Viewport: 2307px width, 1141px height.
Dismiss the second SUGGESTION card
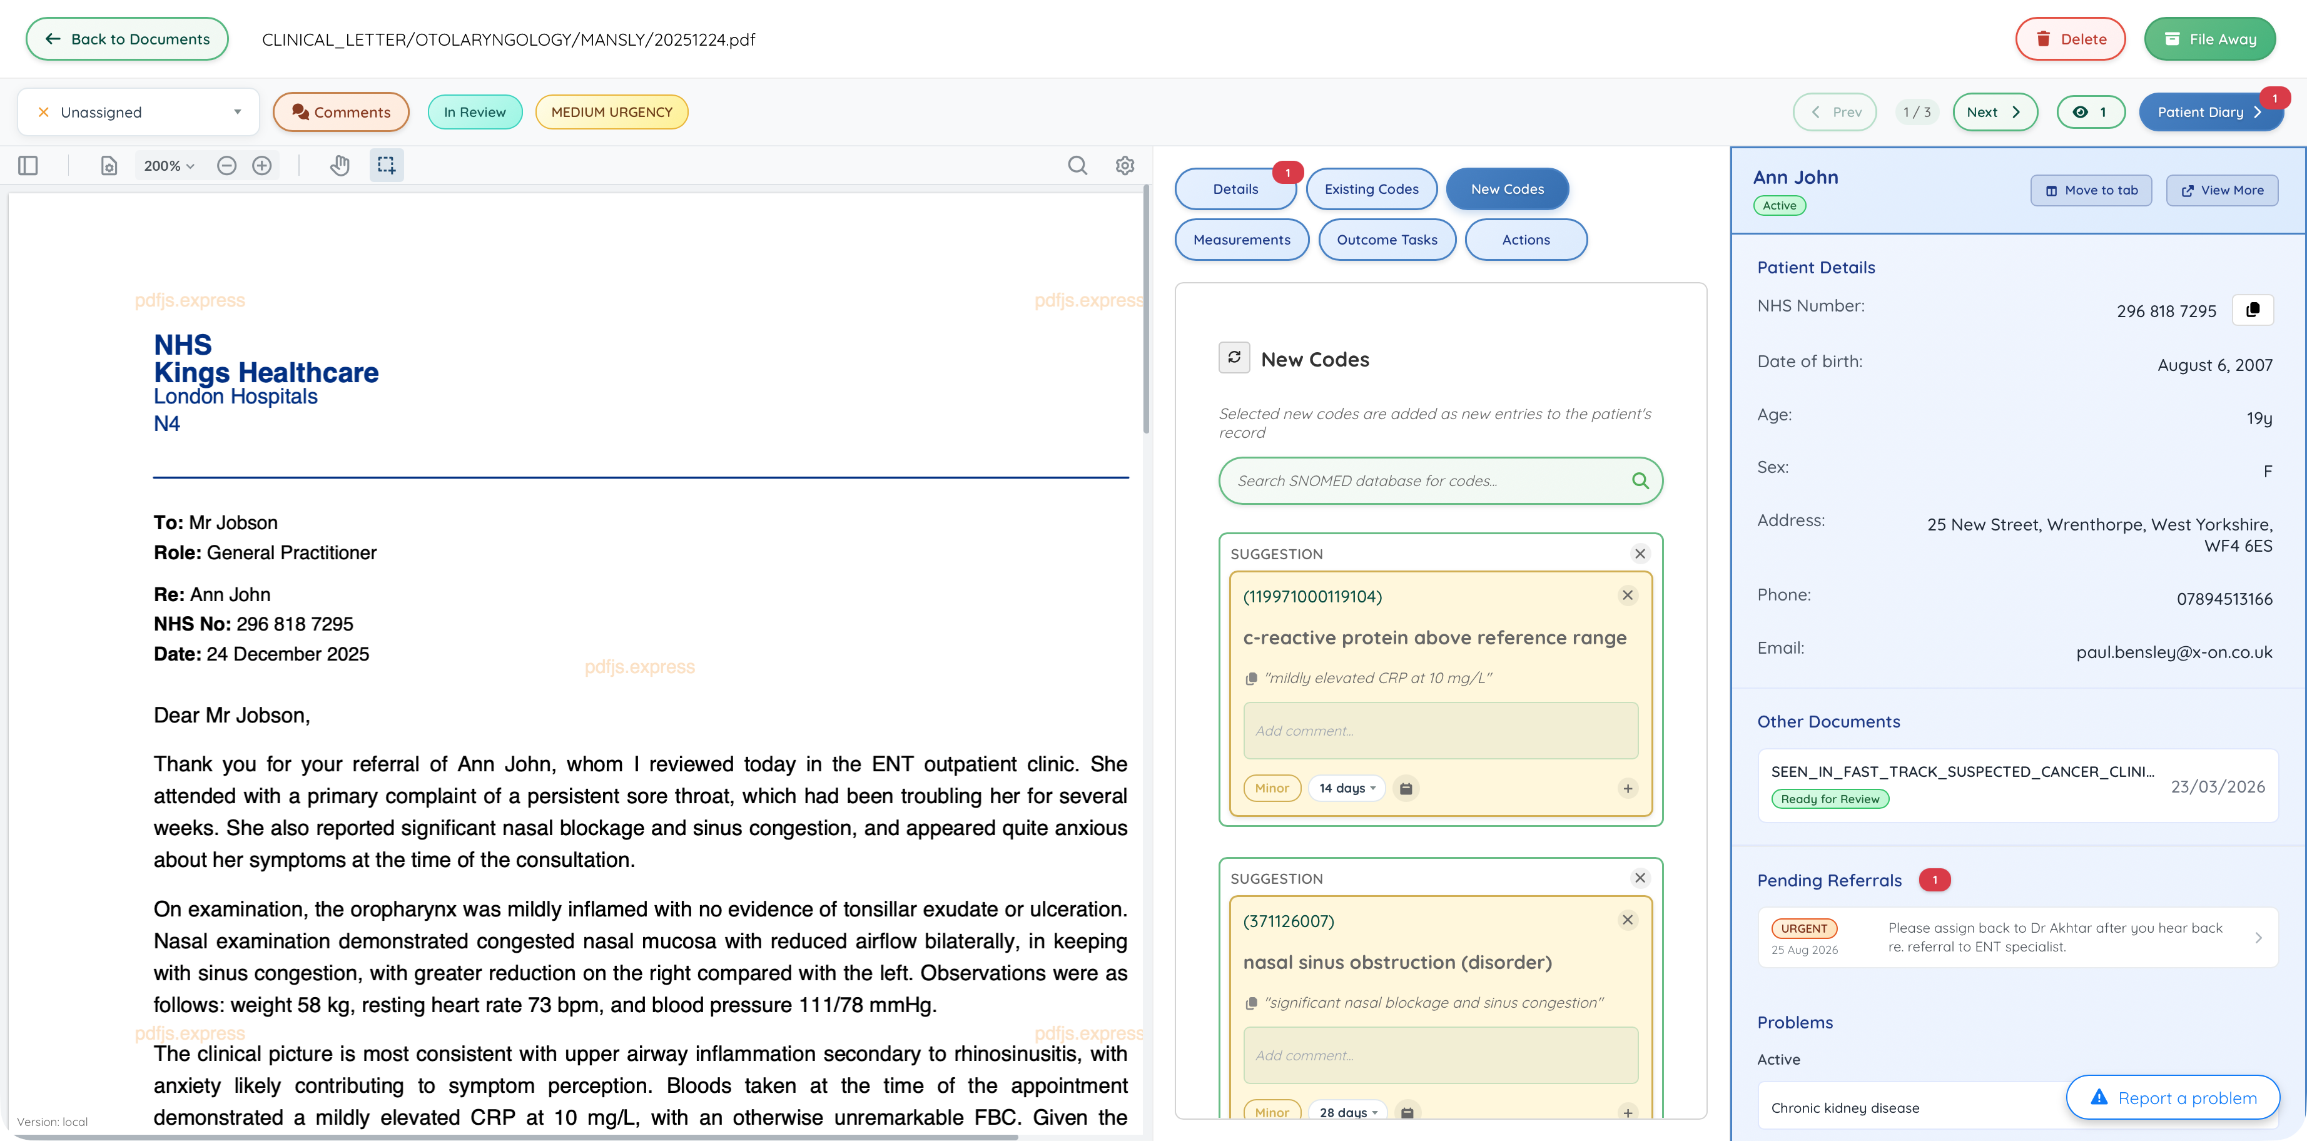click(1640, 878)
